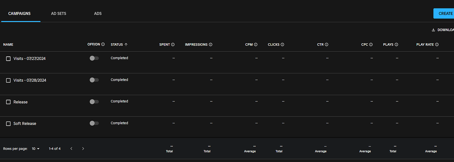Switch to the AD SETS tab
454x162 pixels.
coord(59,13)
